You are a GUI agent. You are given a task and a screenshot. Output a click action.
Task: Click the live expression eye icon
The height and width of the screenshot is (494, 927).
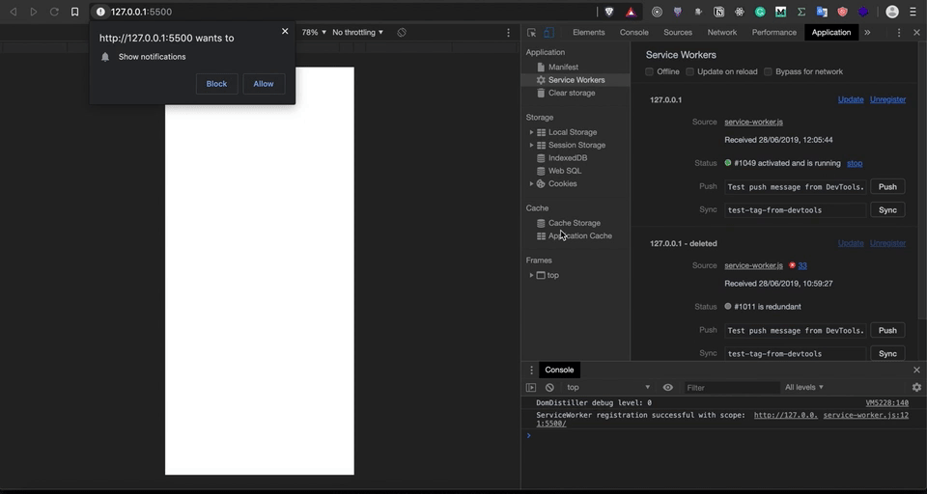(668, 388)
